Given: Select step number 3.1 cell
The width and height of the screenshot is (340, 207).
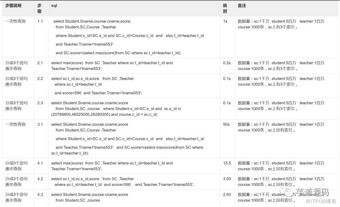Looking at the screenshot, I should pos(40,124).
